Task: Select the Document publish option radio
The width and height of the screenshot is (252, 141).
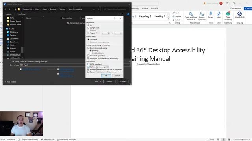Action: (x=88, y=39)
